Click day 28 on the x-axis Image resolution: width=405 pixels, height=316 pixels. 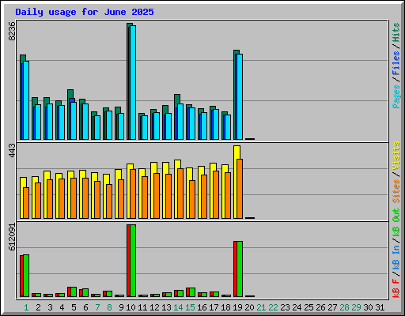(344, 307)
